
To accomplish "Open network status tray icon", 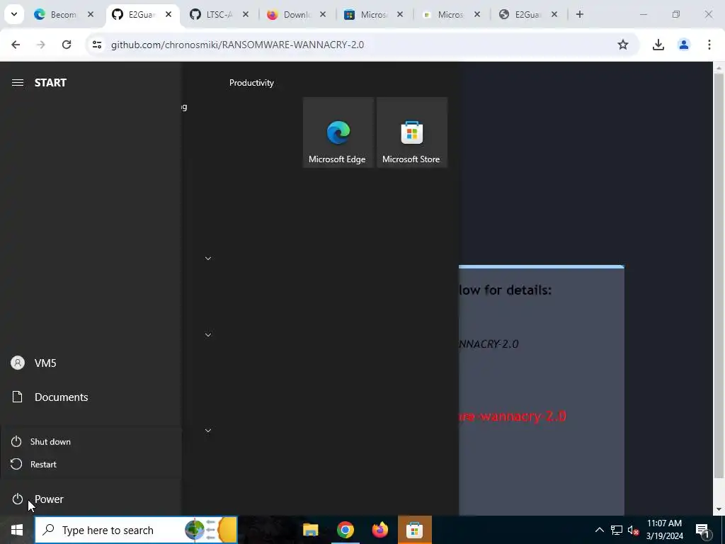I will pos(617,530).
